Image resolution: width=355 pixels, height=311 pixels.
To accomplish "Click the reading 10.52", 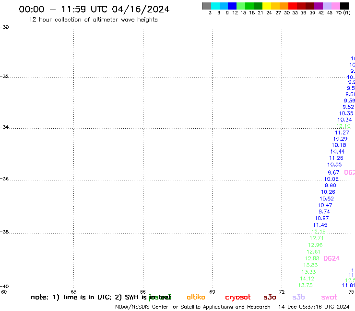I will point(327,199).
